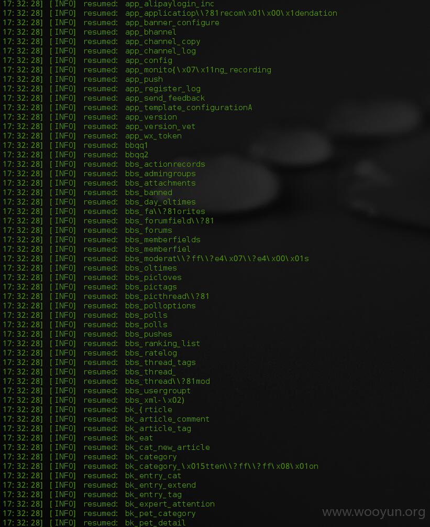The image size is (430, 527).
Task: Select the bbs_polloptions table name
Action: pyautogui.click(x=160, y=306)
